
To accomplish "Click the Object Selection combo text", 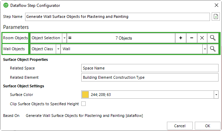I will tap(46, 38).
